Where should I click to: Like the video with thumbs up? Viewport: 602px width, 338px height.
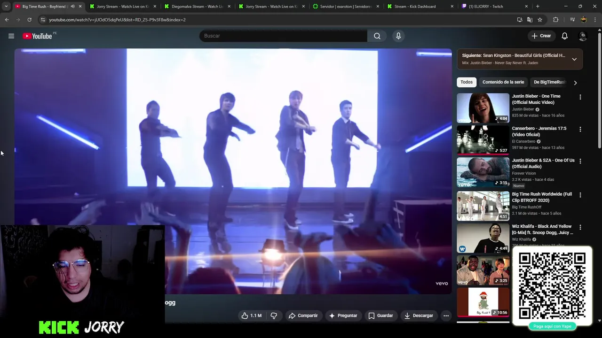(252, 315)
